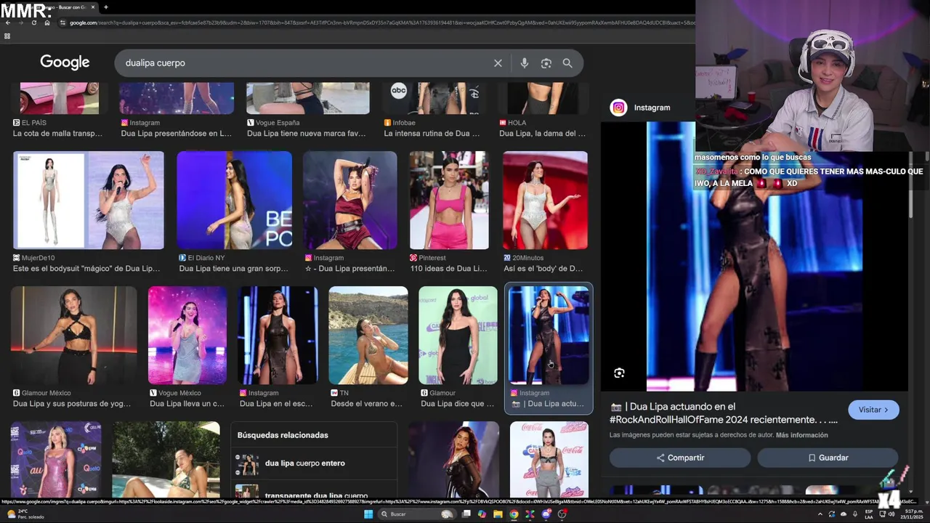Open the apps grid in bookmarks bar
Image resolution: width=930 pixels, height=523 pixels.
(7, 36)
